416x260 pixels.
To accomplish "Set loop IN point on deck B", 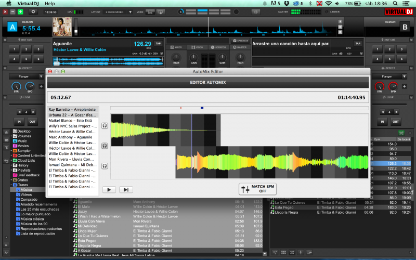I will [x=382, y=122].
